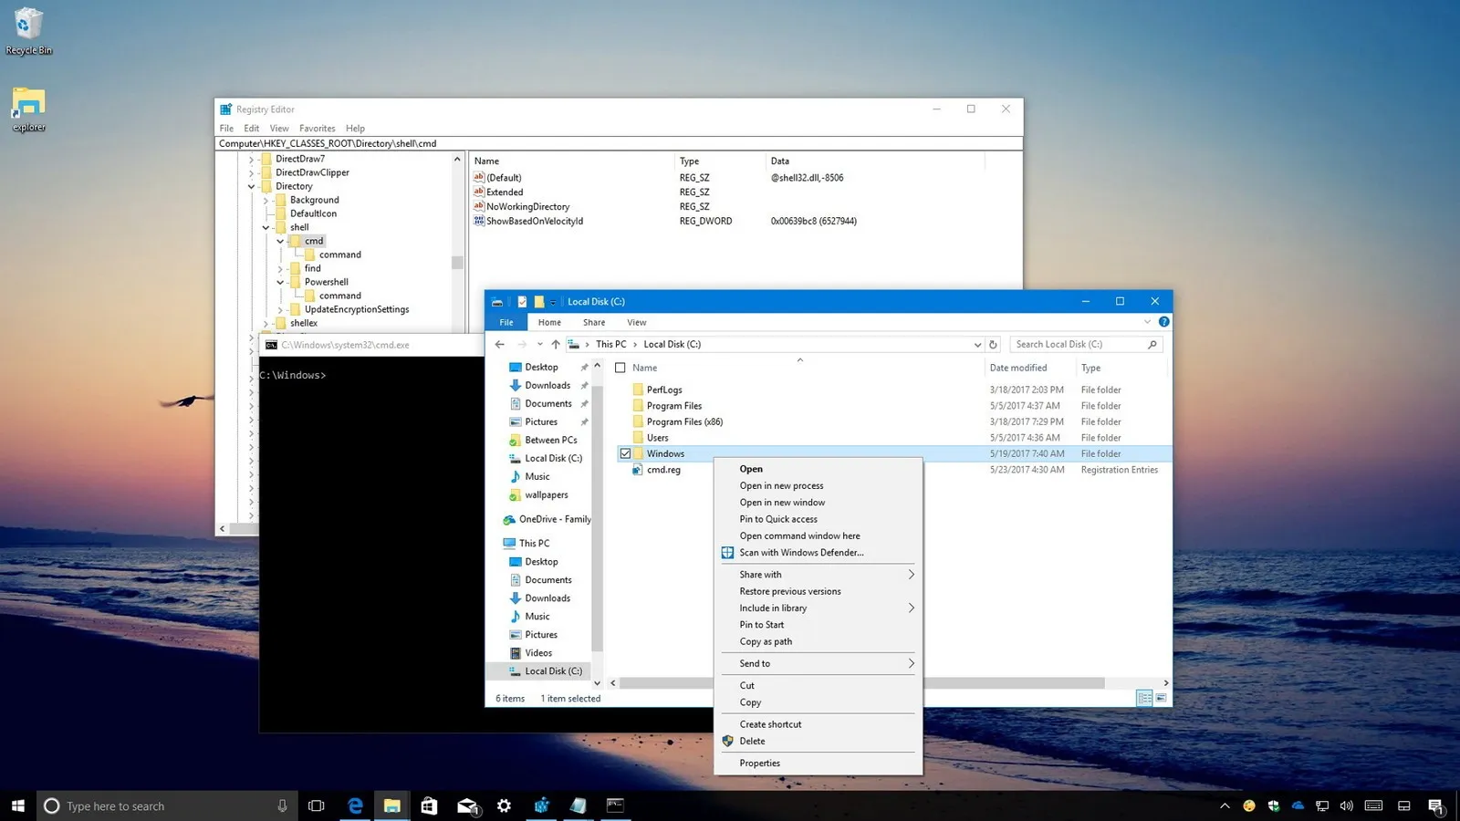Go back in File Explorer navigation

point(499,344)
